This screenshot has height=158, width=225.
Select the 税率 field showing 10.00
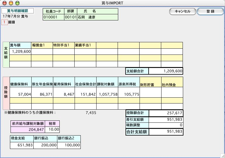pyautogui.click(x=53, y=129)
